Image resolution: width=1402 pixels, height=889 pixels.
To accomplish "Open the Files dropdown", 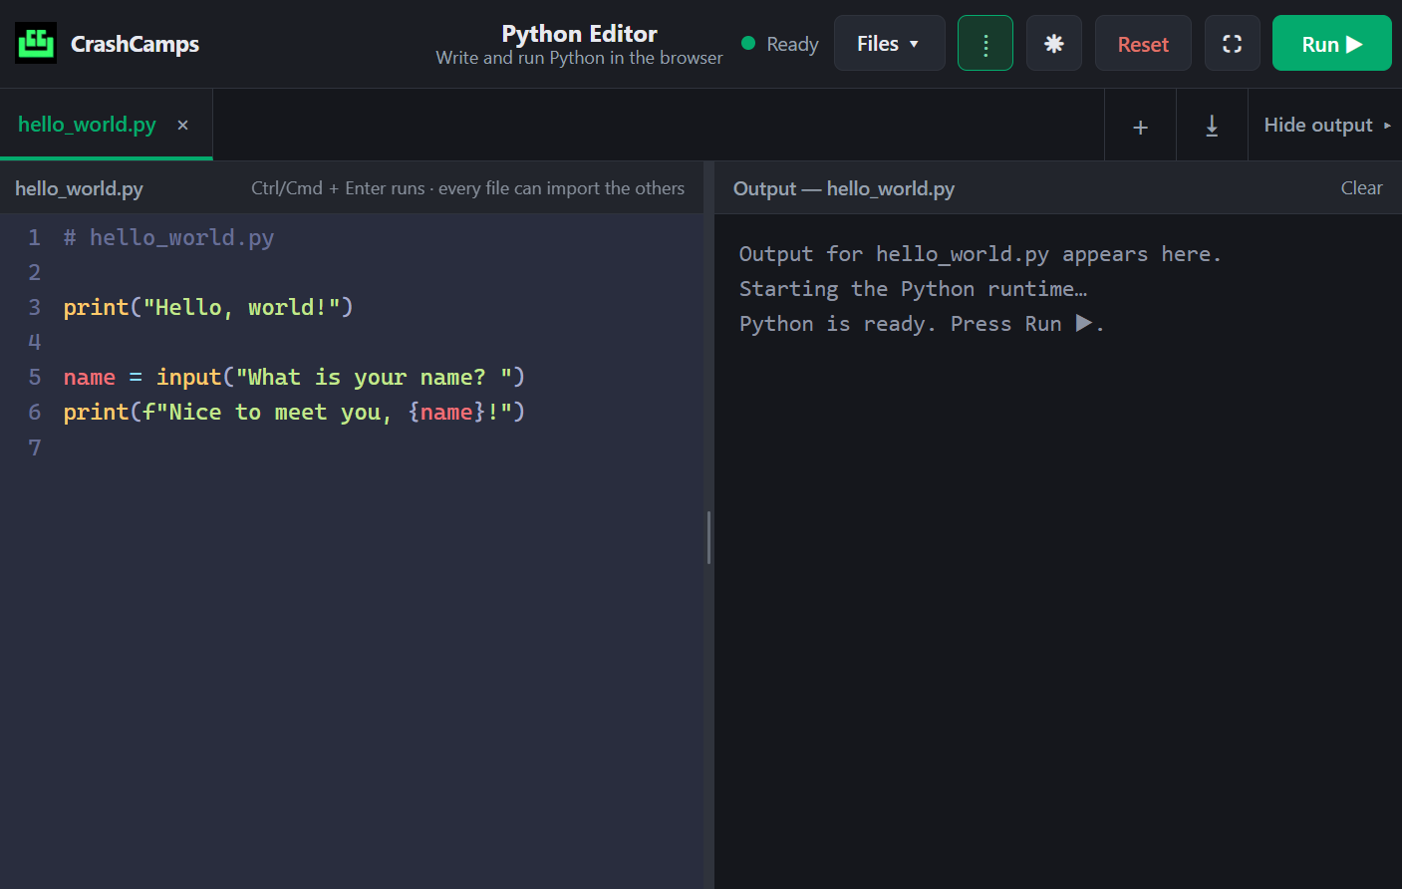I will (x=889, y=43).
